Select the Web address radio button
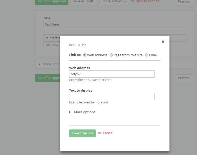 coord(85,55)
